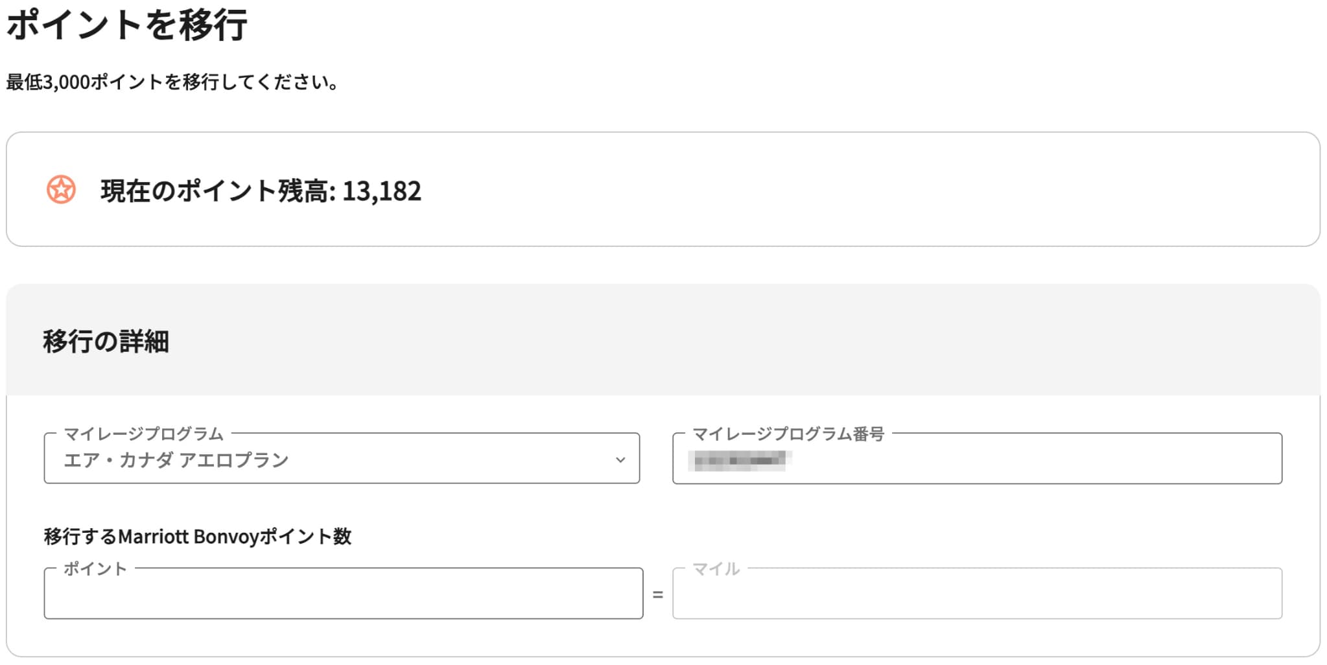
Task: Click the equals sign between fields
Action: [x=658, y=594]
